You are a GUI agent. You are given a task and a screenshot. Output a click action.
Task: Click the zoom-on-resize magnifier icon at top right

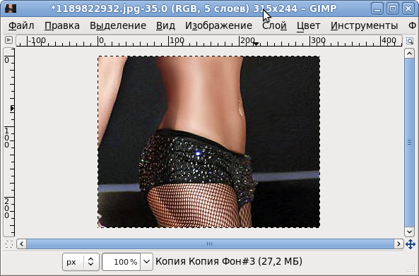410,41
